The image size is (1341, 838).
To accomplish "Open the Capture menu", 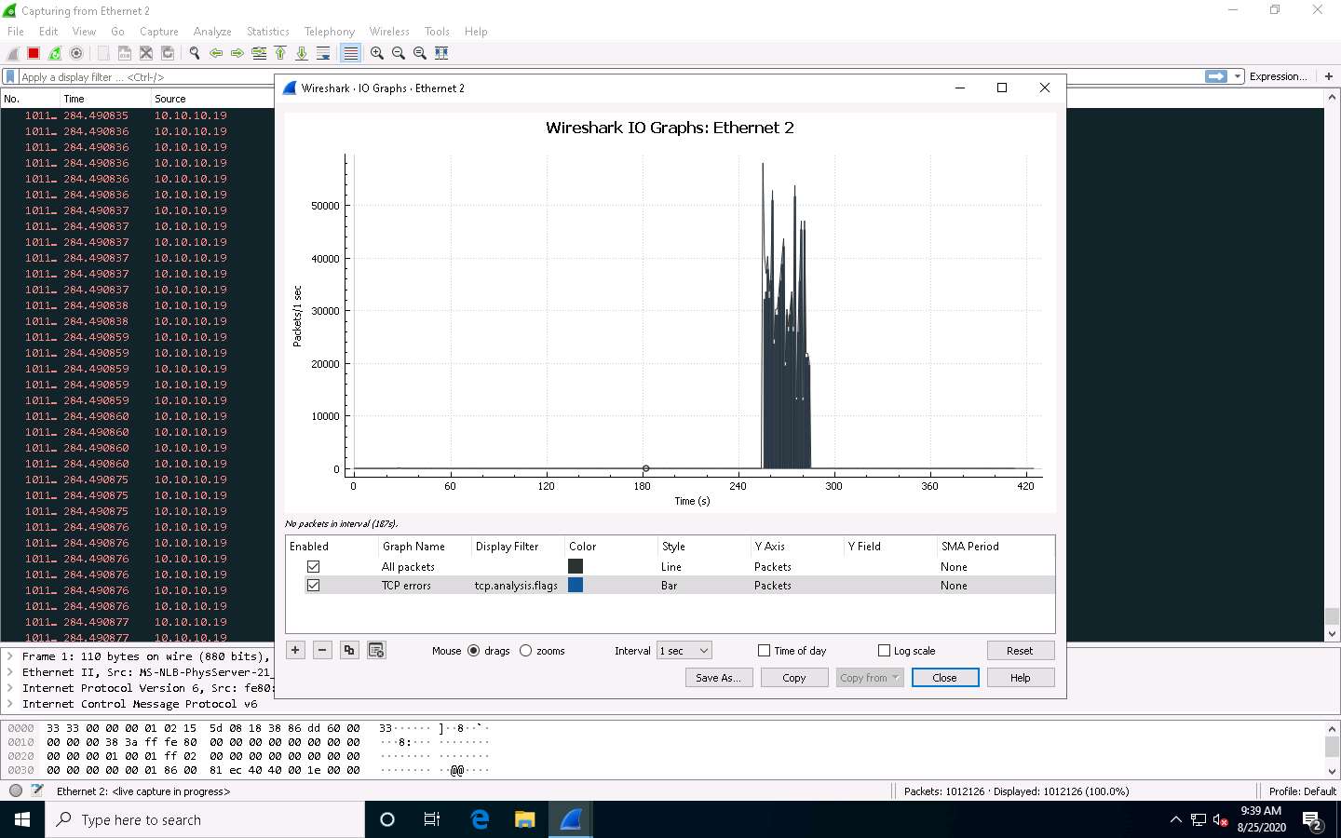I will (x=158, y=31).
